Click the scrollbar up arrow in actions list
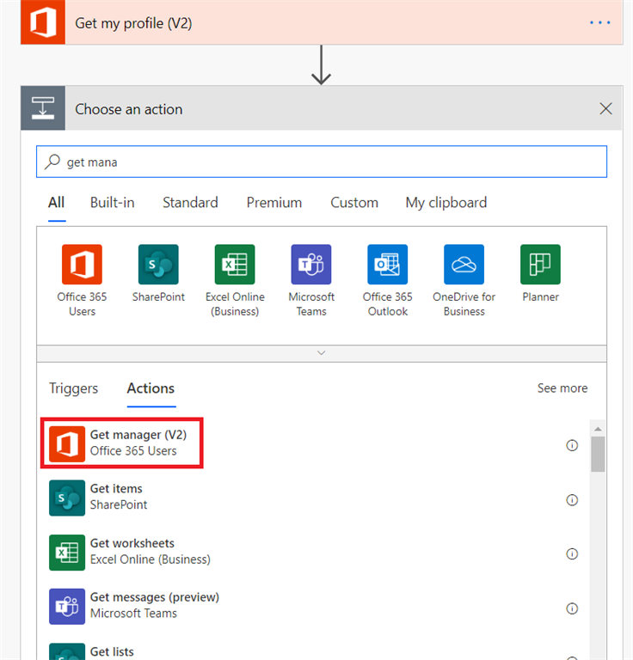This screenshot has width=633, height=660. (598, 429)
